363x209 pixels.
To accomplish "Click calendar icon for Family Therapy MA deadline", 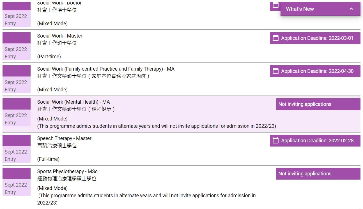I will coord(276,71).
